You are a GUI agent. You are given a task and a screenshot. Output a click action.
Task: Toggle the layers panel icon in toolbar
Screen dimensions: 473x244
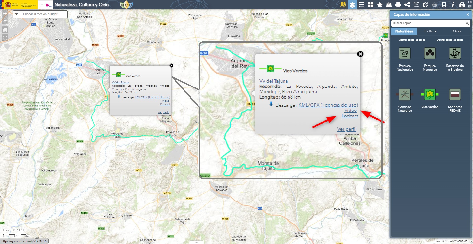[352, 5]
